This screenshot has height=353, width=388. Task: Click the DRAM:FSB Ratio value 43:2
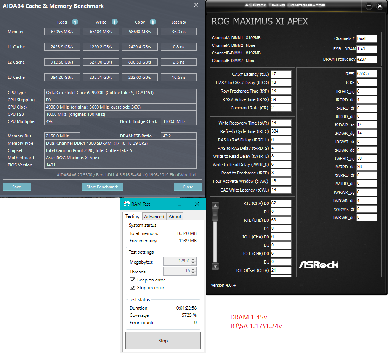179,136
